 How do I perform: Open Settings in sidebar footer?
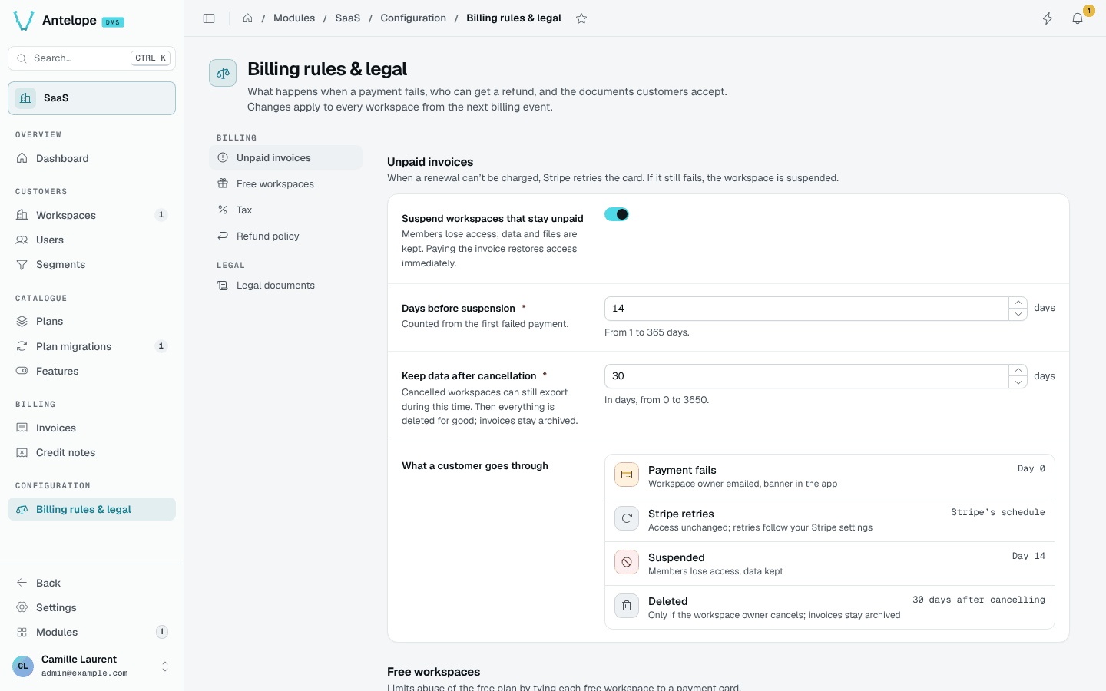tap(91, 607)
